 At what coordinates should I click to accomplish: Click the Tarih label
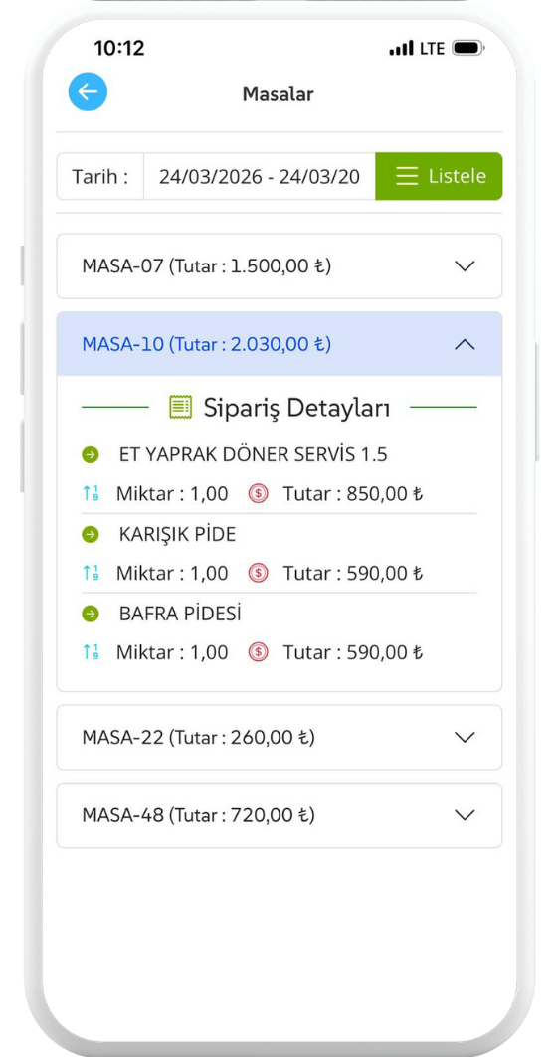99,176
